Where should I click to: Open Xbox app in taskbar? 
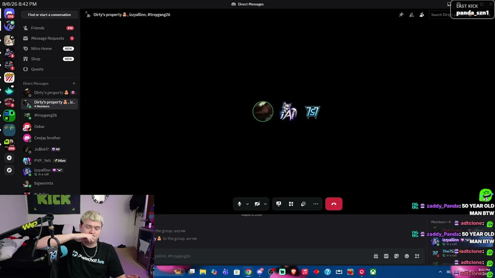[373, 272]
